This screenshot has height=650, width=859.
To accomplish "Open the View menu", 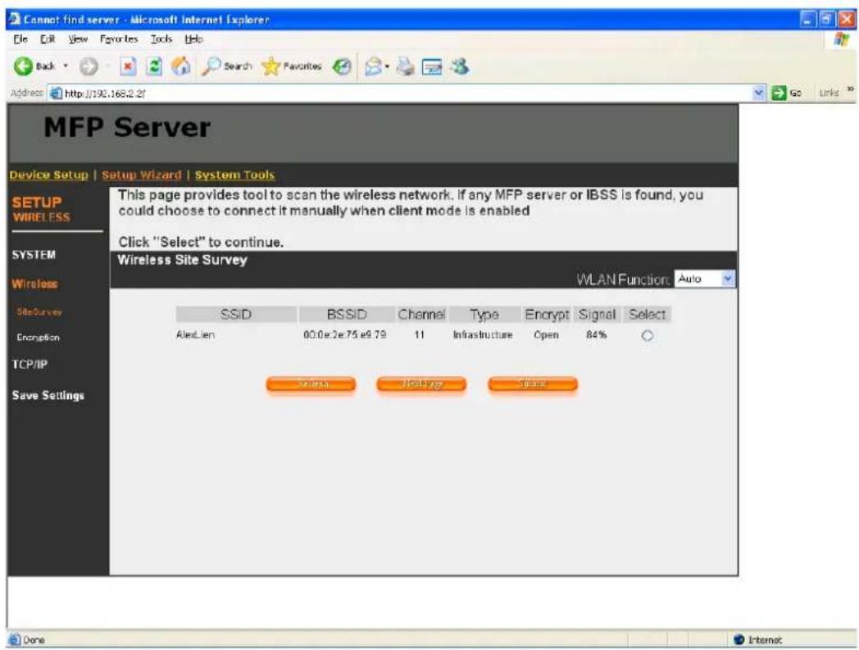I will tap(78, 39).
